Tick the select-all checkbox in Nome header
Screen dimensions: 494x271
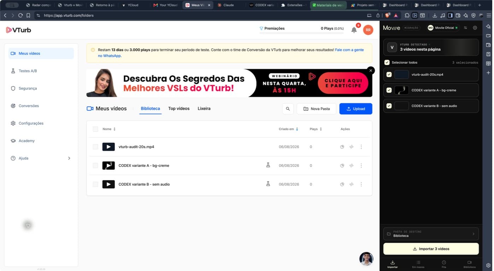tap(95, 129)
